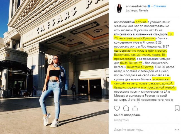
Task: Save the post with the bookmark icon
Action: coord(177,108)
